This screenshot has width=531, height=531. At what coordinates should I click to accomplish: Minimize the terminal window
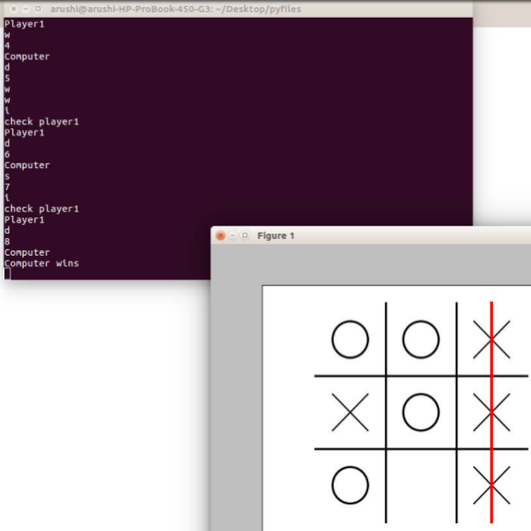[x=26, y=9]
